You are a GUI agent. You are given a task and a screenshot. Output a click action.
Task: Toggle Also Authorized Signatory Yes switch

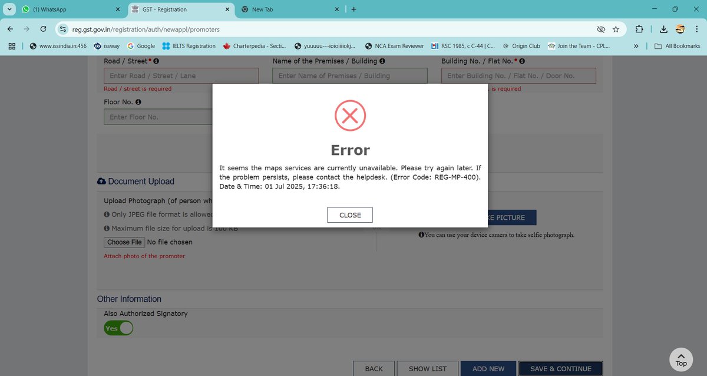tap(118, 328)
